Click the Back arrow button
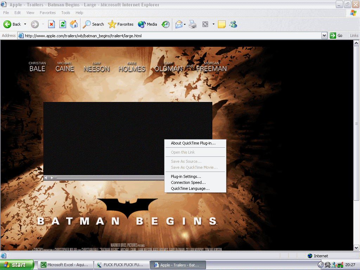This screenshot has width=360, height=270. click(12, 24)
